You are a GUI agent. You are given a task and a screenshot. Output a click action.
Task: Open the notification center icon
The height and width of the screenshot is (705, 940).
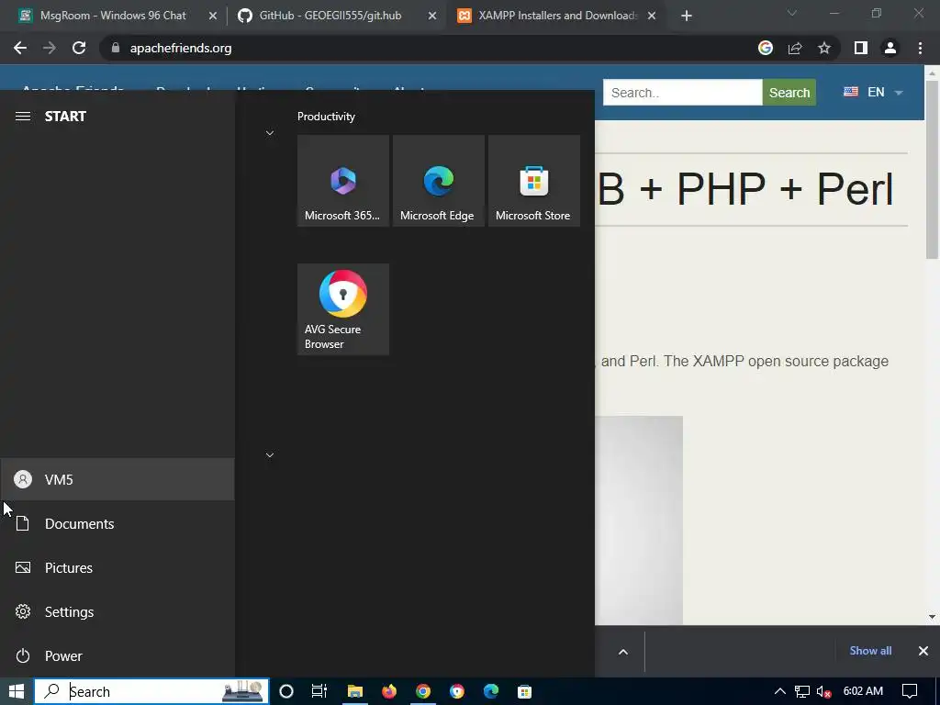910,691
